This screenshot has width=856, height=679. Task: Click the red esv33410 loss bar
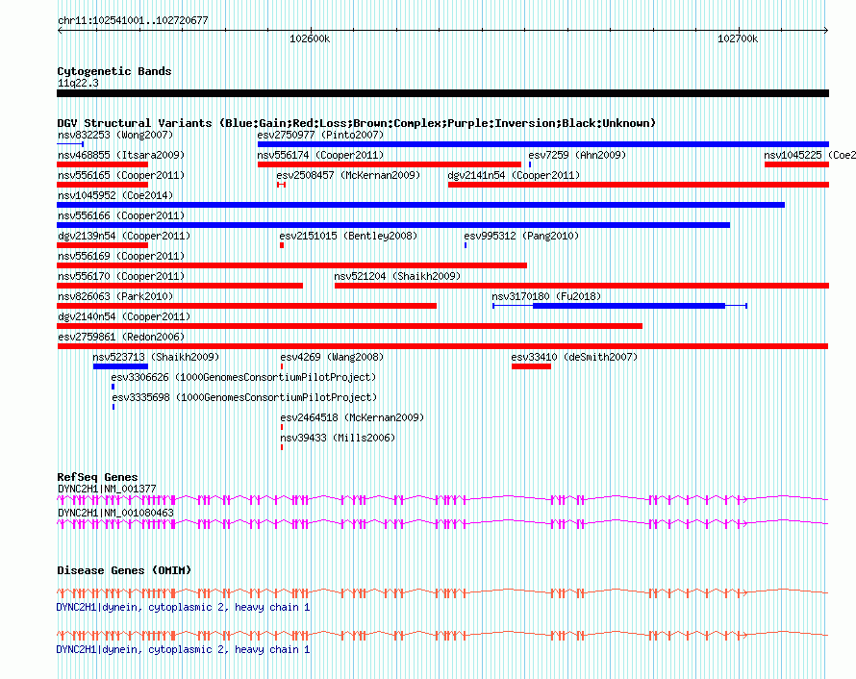tap(531, 366)
